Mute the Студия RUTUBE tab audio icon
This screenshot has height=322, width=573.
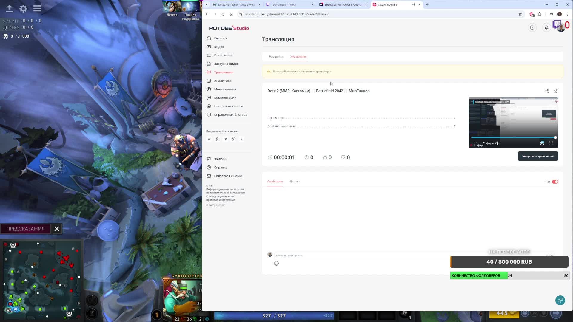pyautogui.click(x=414, y=4)
